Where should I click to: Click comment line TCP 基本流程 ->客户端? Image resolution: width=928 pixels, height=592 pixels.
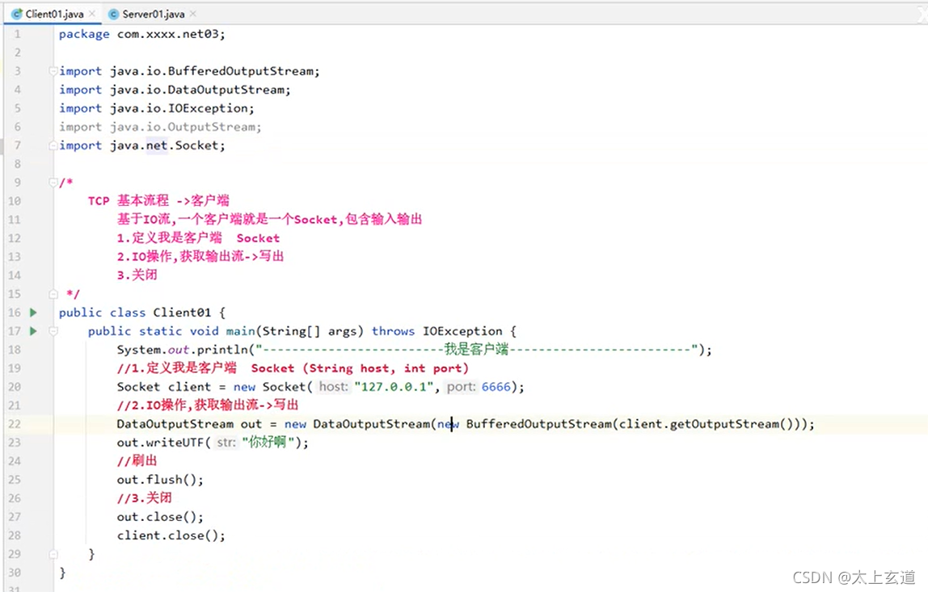click(x=158, y=200)
